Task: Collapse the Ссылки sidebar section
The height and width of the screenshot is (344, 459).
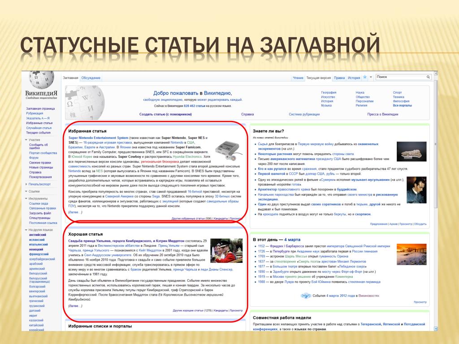Action: (x=26, y=191)
